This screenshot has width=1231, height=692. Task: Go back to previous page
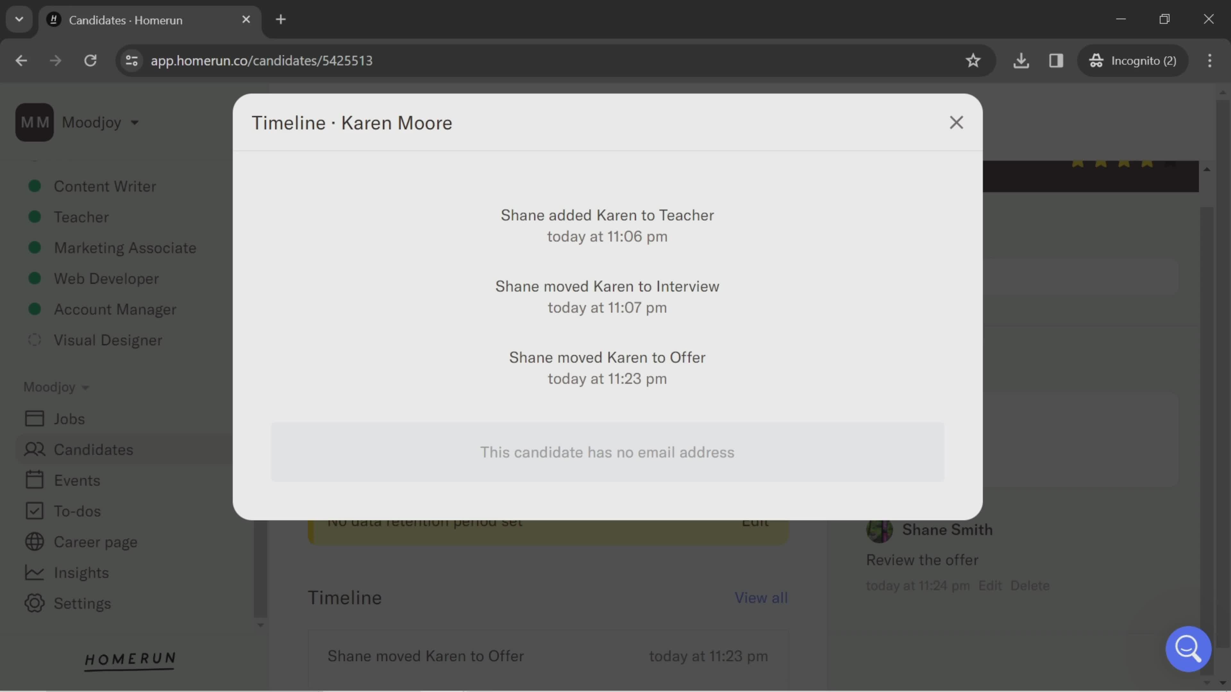[21, 61]
